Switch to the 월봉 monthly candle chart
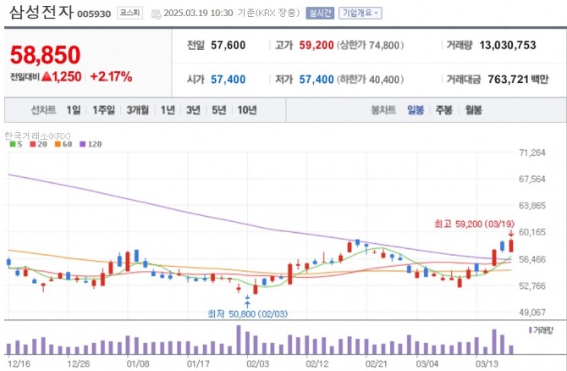The height and width of the screenshot is (371, 567). (473, 109)
